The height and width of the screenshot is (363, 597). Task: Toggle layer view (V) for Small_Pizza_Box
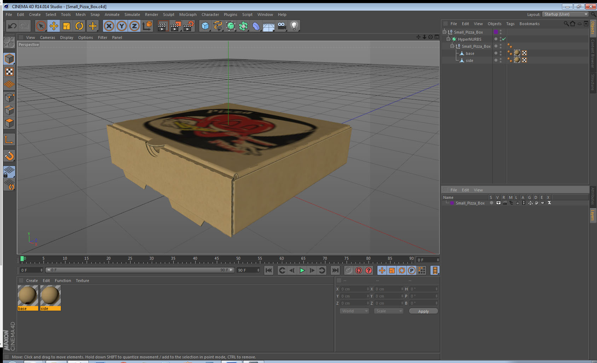tap(498, 203)
